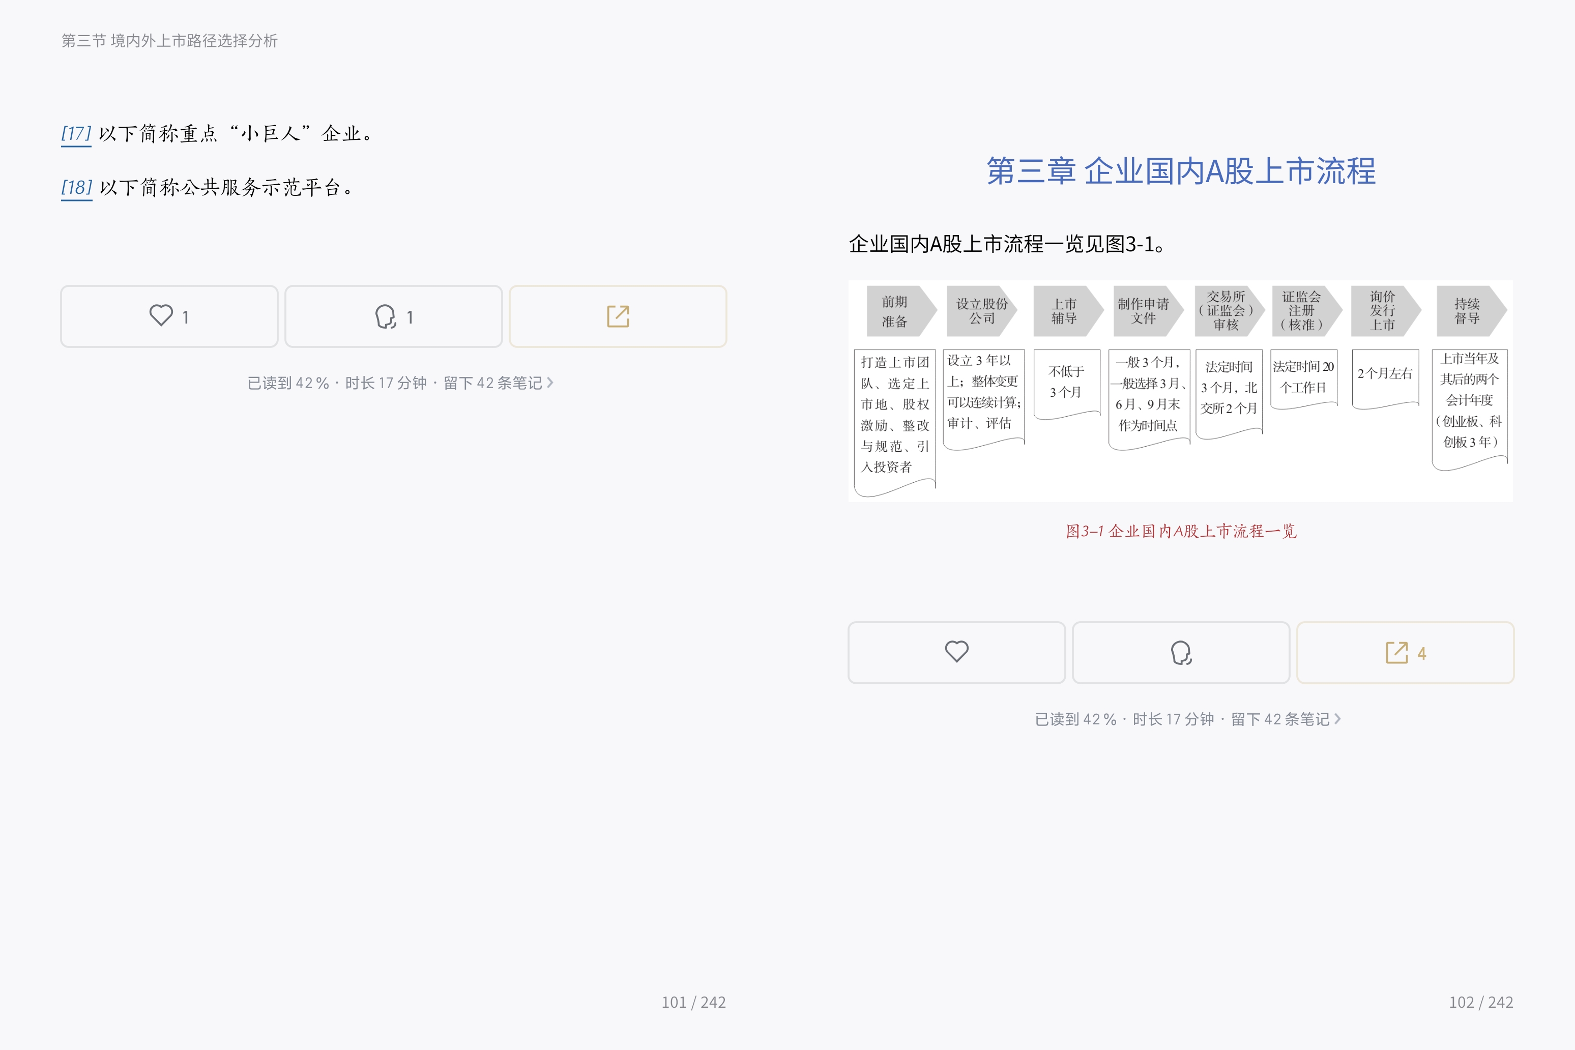Share the left page via export icon

tap(618, 316)
